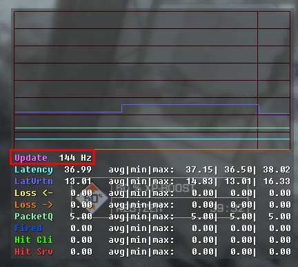The width and height of the screenshot is (298, 267).
Task: Click LatVrtn maximum value 16.33
Action: 277,181
